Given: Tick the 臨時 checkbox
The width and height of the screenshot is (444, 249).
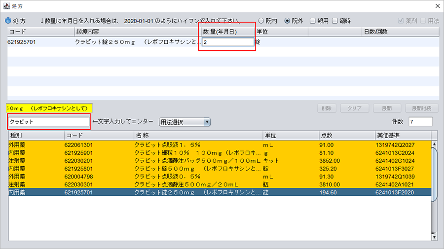Looking at the screenshot, I should [x=335, y=21].
